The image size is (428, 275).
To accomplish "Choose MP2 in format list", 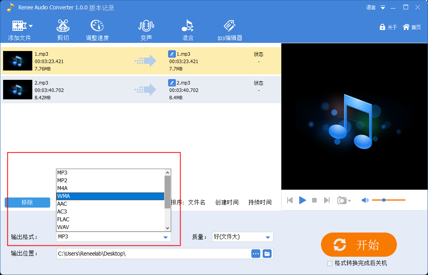I will coord(110,180).
